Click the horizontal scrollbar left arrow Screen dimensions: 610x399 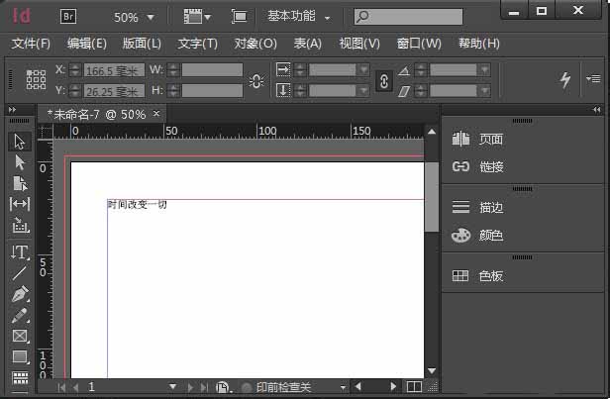tap(357, 386)
